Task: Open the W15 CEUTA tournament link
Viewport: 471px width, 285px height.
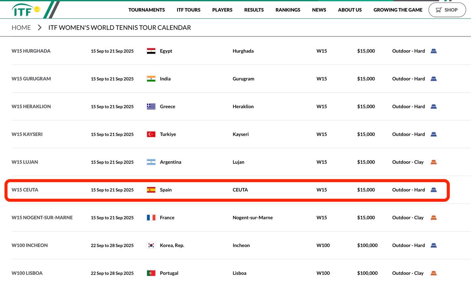Action: click(25, 190)
